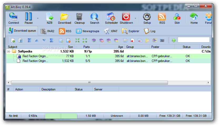Click the horizontal scrollbar thumb
219x126 pixels.
pos(89,83)
